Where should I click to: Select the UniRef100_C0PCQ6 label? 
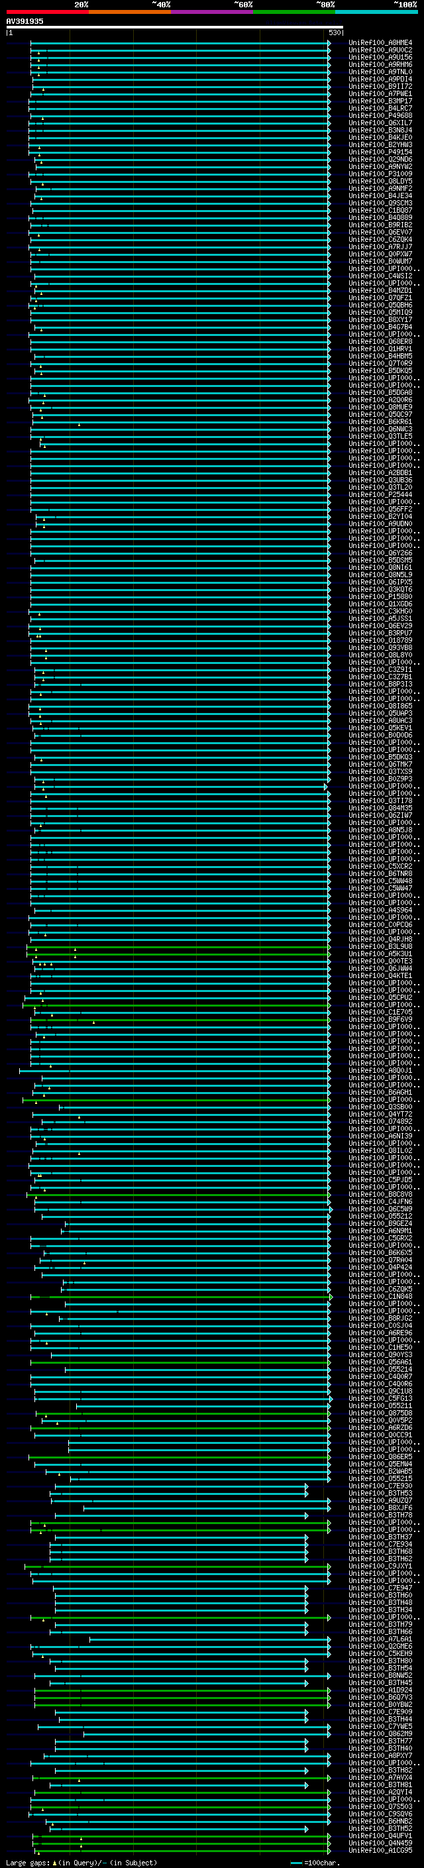pos(380,924)
